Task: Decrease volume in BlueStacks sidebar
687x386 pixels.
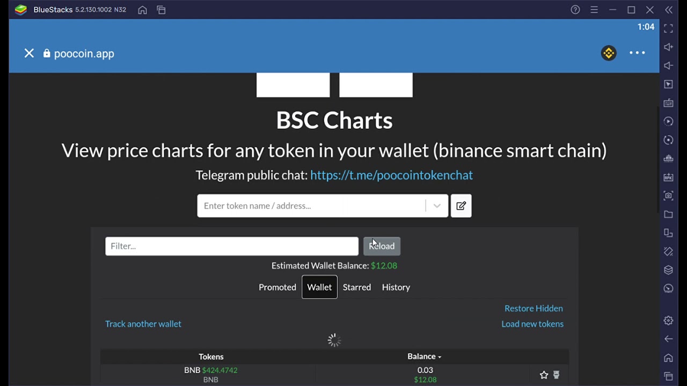Action: tap(668, 65)
